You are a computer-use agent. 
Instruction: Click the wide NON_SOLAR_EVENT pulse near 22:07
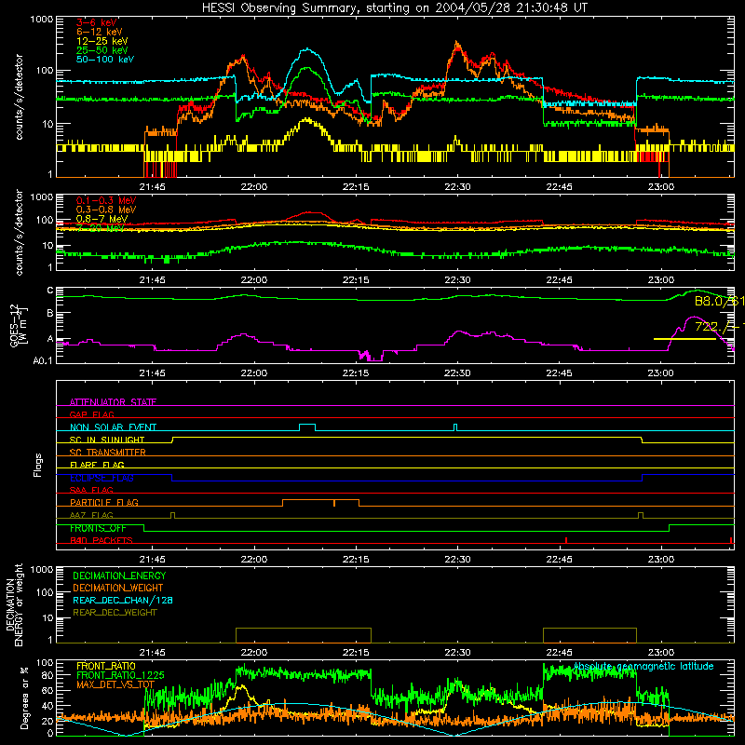coord(307,427)
